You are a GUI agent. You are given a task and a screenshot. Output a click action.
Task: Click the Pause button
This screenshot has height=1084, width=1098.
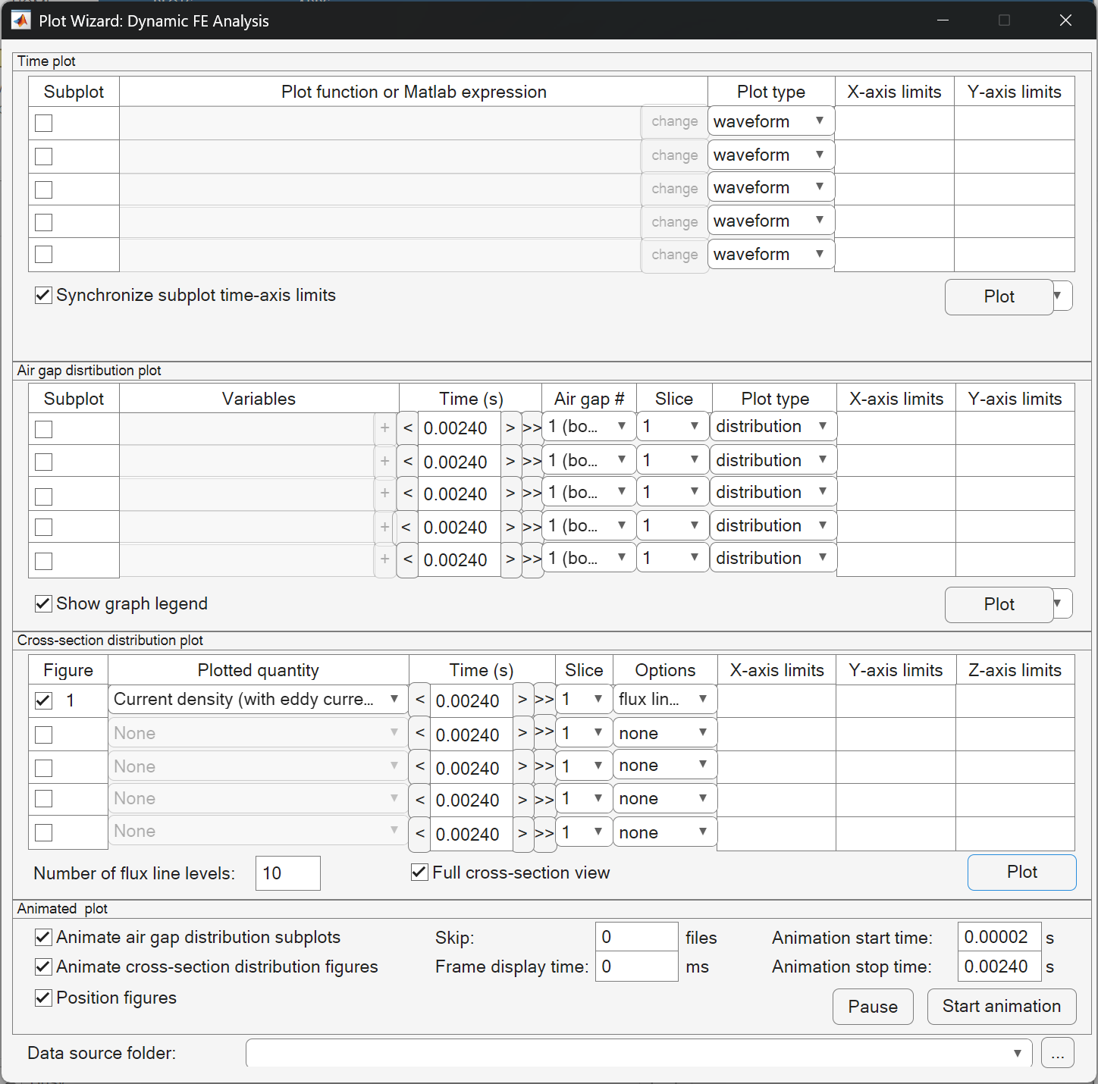pos(873,1007)
